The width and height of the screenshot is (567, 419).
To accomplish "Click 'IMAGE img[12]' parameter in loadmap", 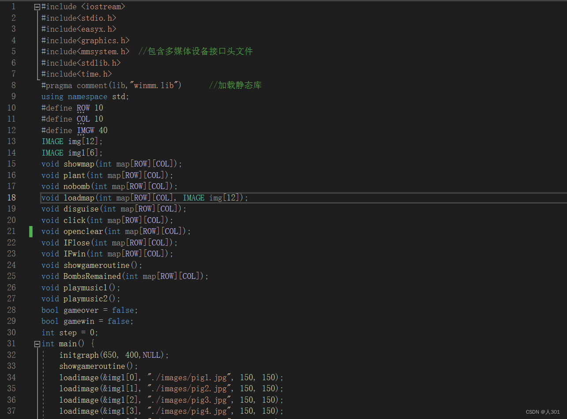I will [x=211, y=198].
